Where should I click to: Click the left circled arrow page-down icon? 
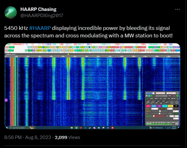(x=172, y=102)
